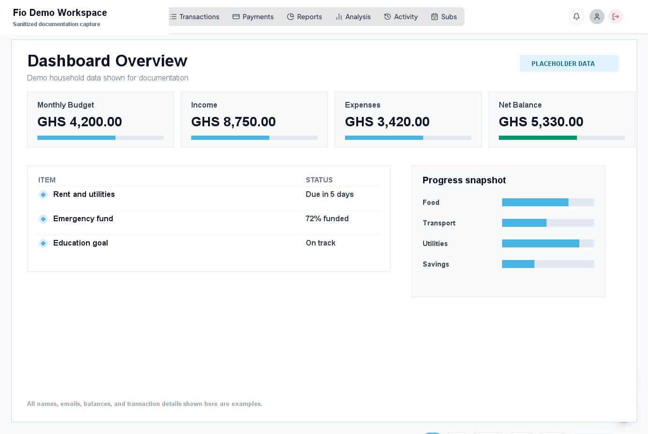Screen dimensions: 648x434
Task: Click the Income card progress bar
Action: [x=254, y=138]
